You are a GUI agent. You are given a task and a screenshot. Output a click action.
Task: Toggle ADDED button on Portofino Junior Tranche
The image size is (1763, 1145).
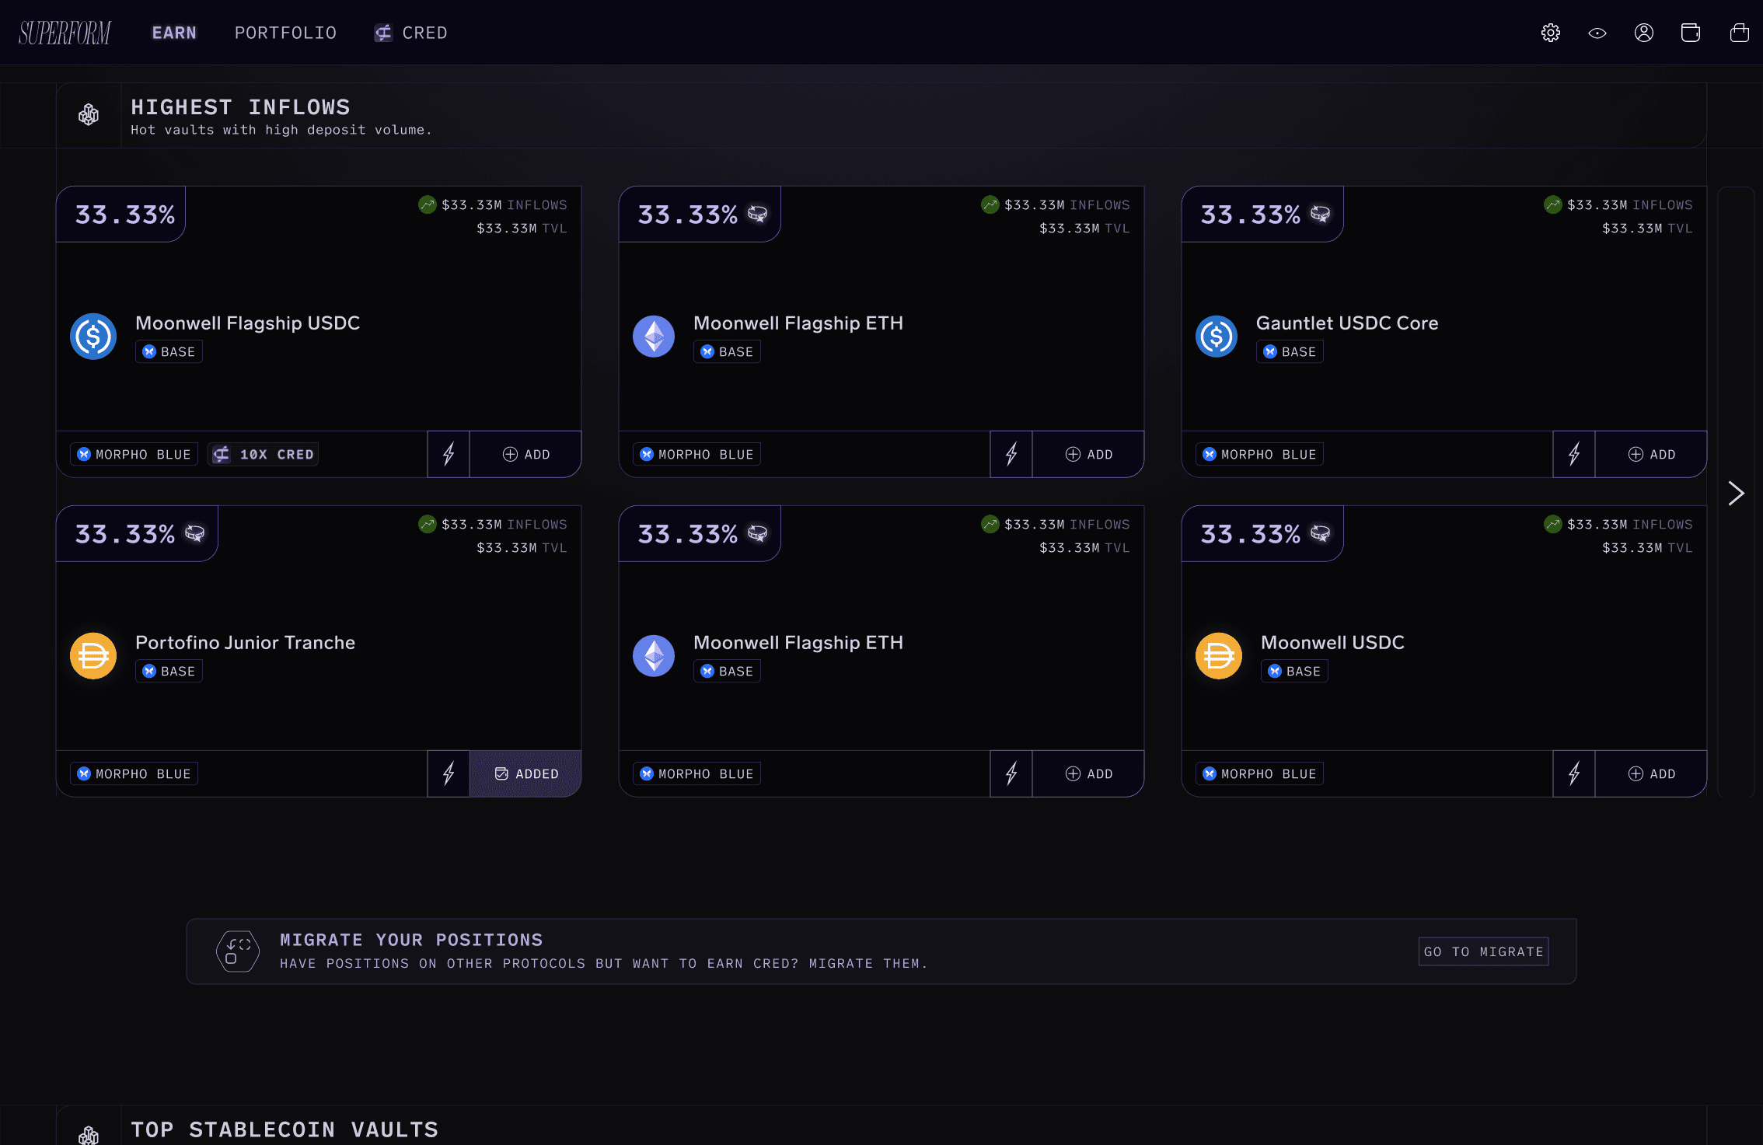coord(526,773)
